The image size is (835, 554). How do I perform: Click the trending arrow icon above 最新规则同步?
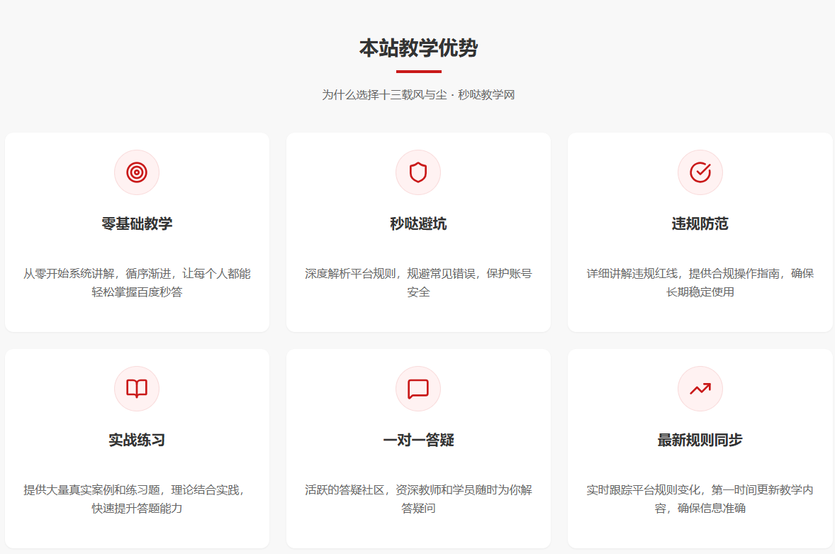[x=700, y=389]
